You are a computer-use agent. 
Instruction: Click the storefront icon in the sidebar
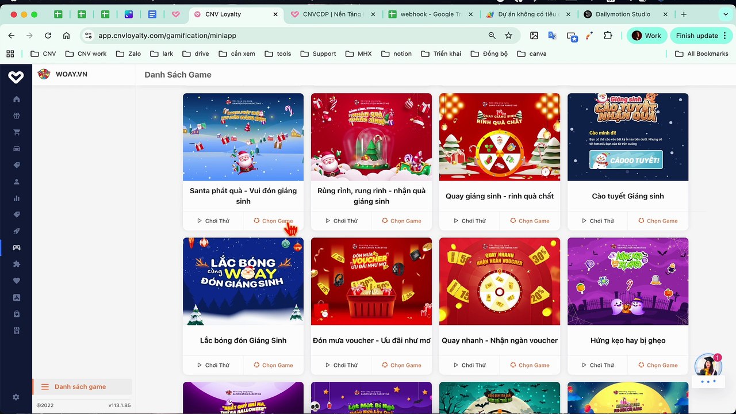tap(16, 331)
